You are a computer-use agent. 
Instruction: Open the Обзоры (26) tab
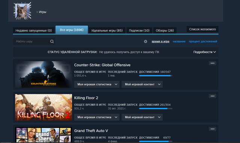pyautogui.click(x=165, y=30)
